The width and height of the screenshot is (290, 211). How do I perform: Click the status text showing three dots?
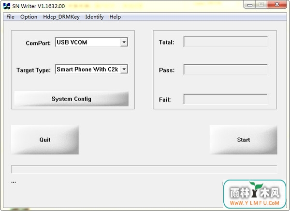[14, 182]
